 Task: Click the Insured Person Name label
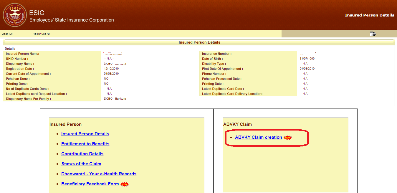click(x=22, y=54)
